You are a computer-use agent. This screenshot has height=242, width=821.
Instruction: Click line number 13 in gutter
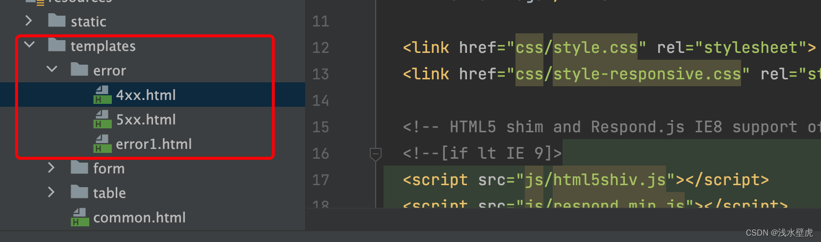point(321,74)
